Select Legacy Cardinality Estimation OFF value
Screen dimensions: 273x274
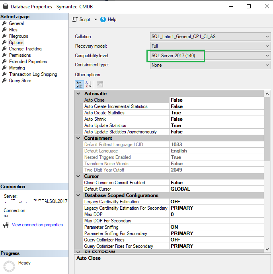coord(216,202)
